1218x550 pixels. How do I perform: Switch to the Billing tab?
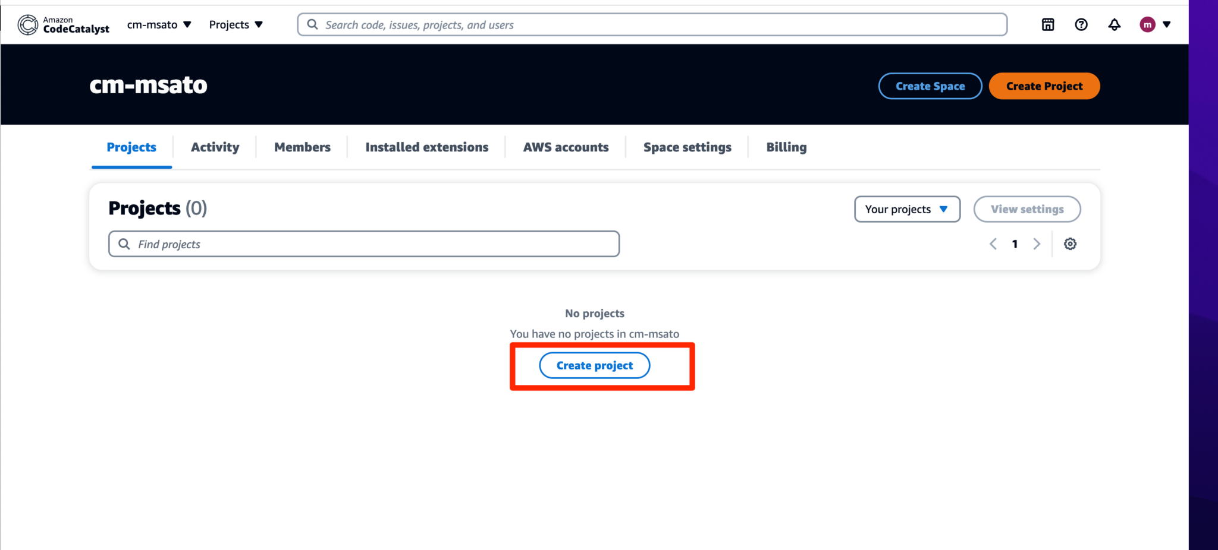[786, 147]
